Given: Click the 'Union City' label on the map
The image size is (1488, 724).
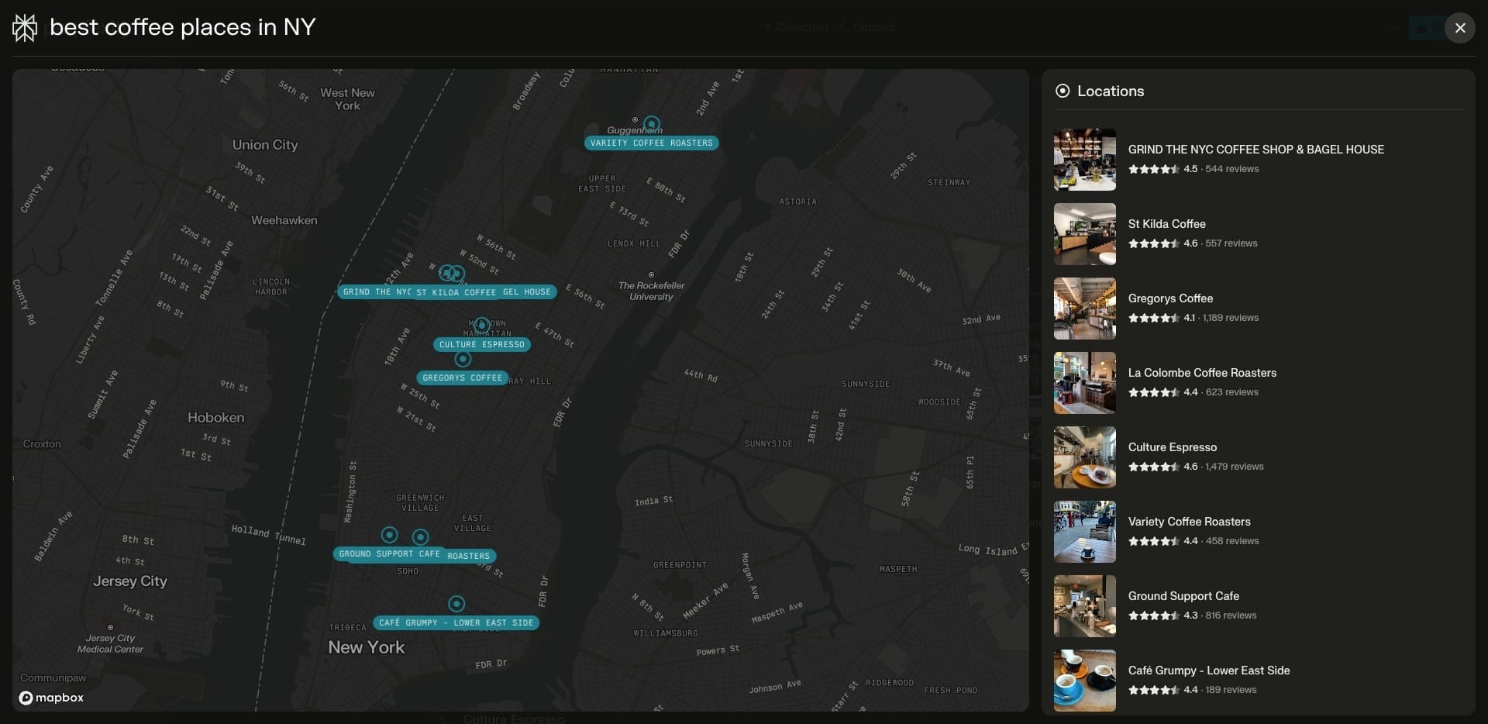Looking at the screenshot, I should tap(265, 145).
